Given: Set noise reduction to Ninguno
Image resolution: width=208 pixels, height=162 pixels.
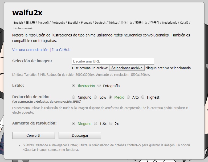Looking at the screenshot, I should (74, 97).
